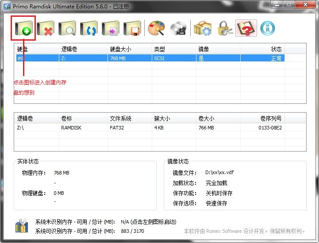
Task: Click the FAT32 file system cell
Action: coord(117,128)
